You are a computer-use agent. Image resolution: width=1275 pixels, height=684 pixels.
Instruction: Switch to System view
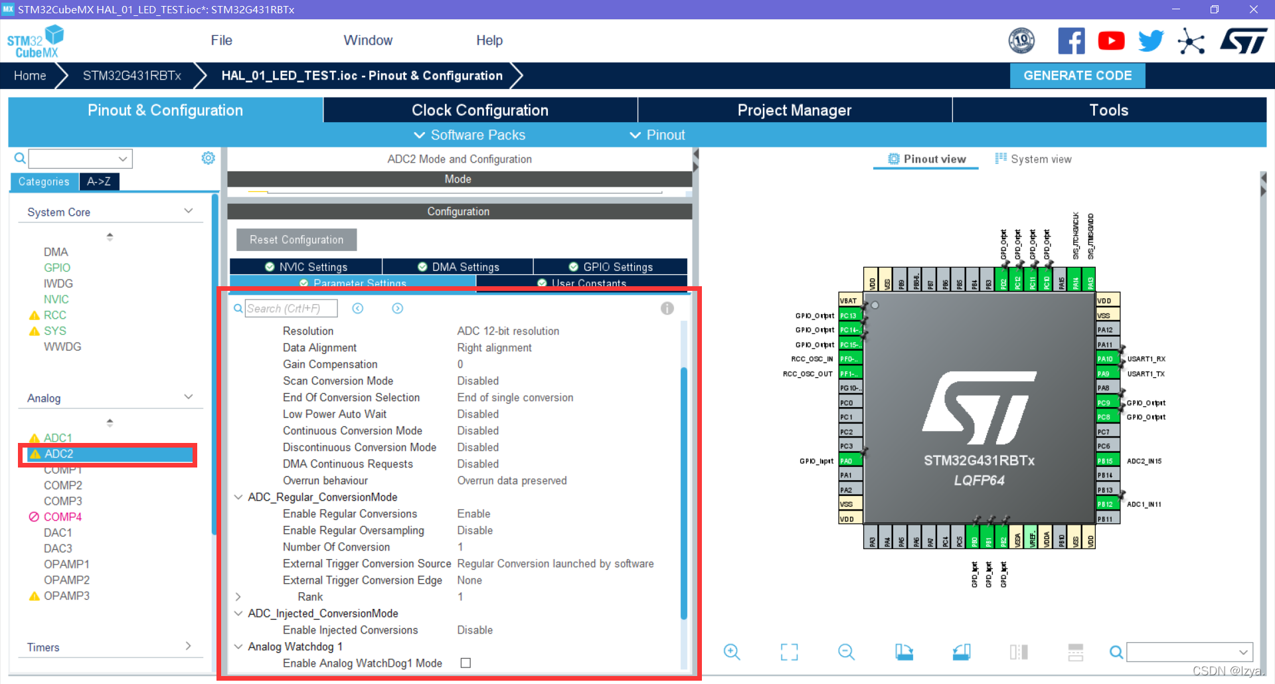click(x=1033, y=159)
